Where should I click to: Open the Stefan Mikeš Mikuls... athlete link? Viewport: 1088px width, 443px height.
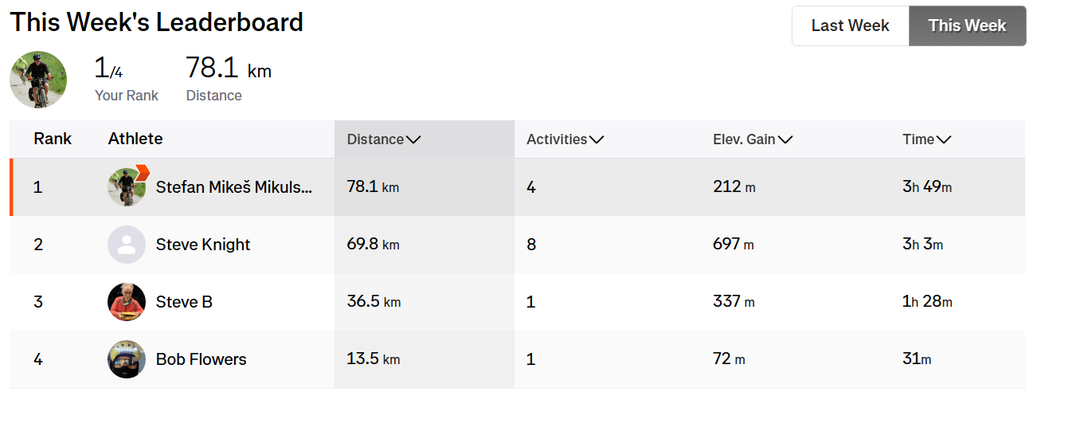click(234, 187)
